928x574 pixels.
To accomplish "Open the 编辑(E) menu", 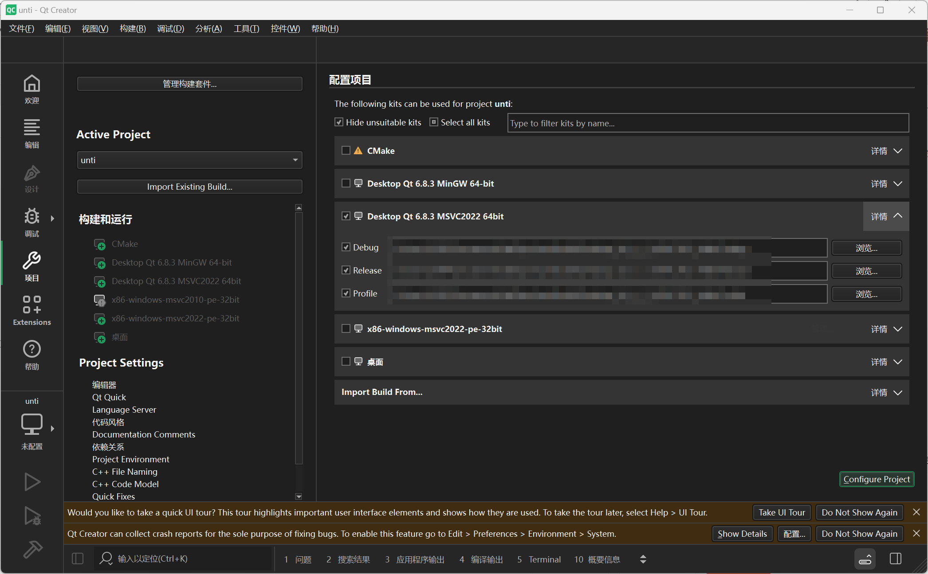I will click(58, 29).
